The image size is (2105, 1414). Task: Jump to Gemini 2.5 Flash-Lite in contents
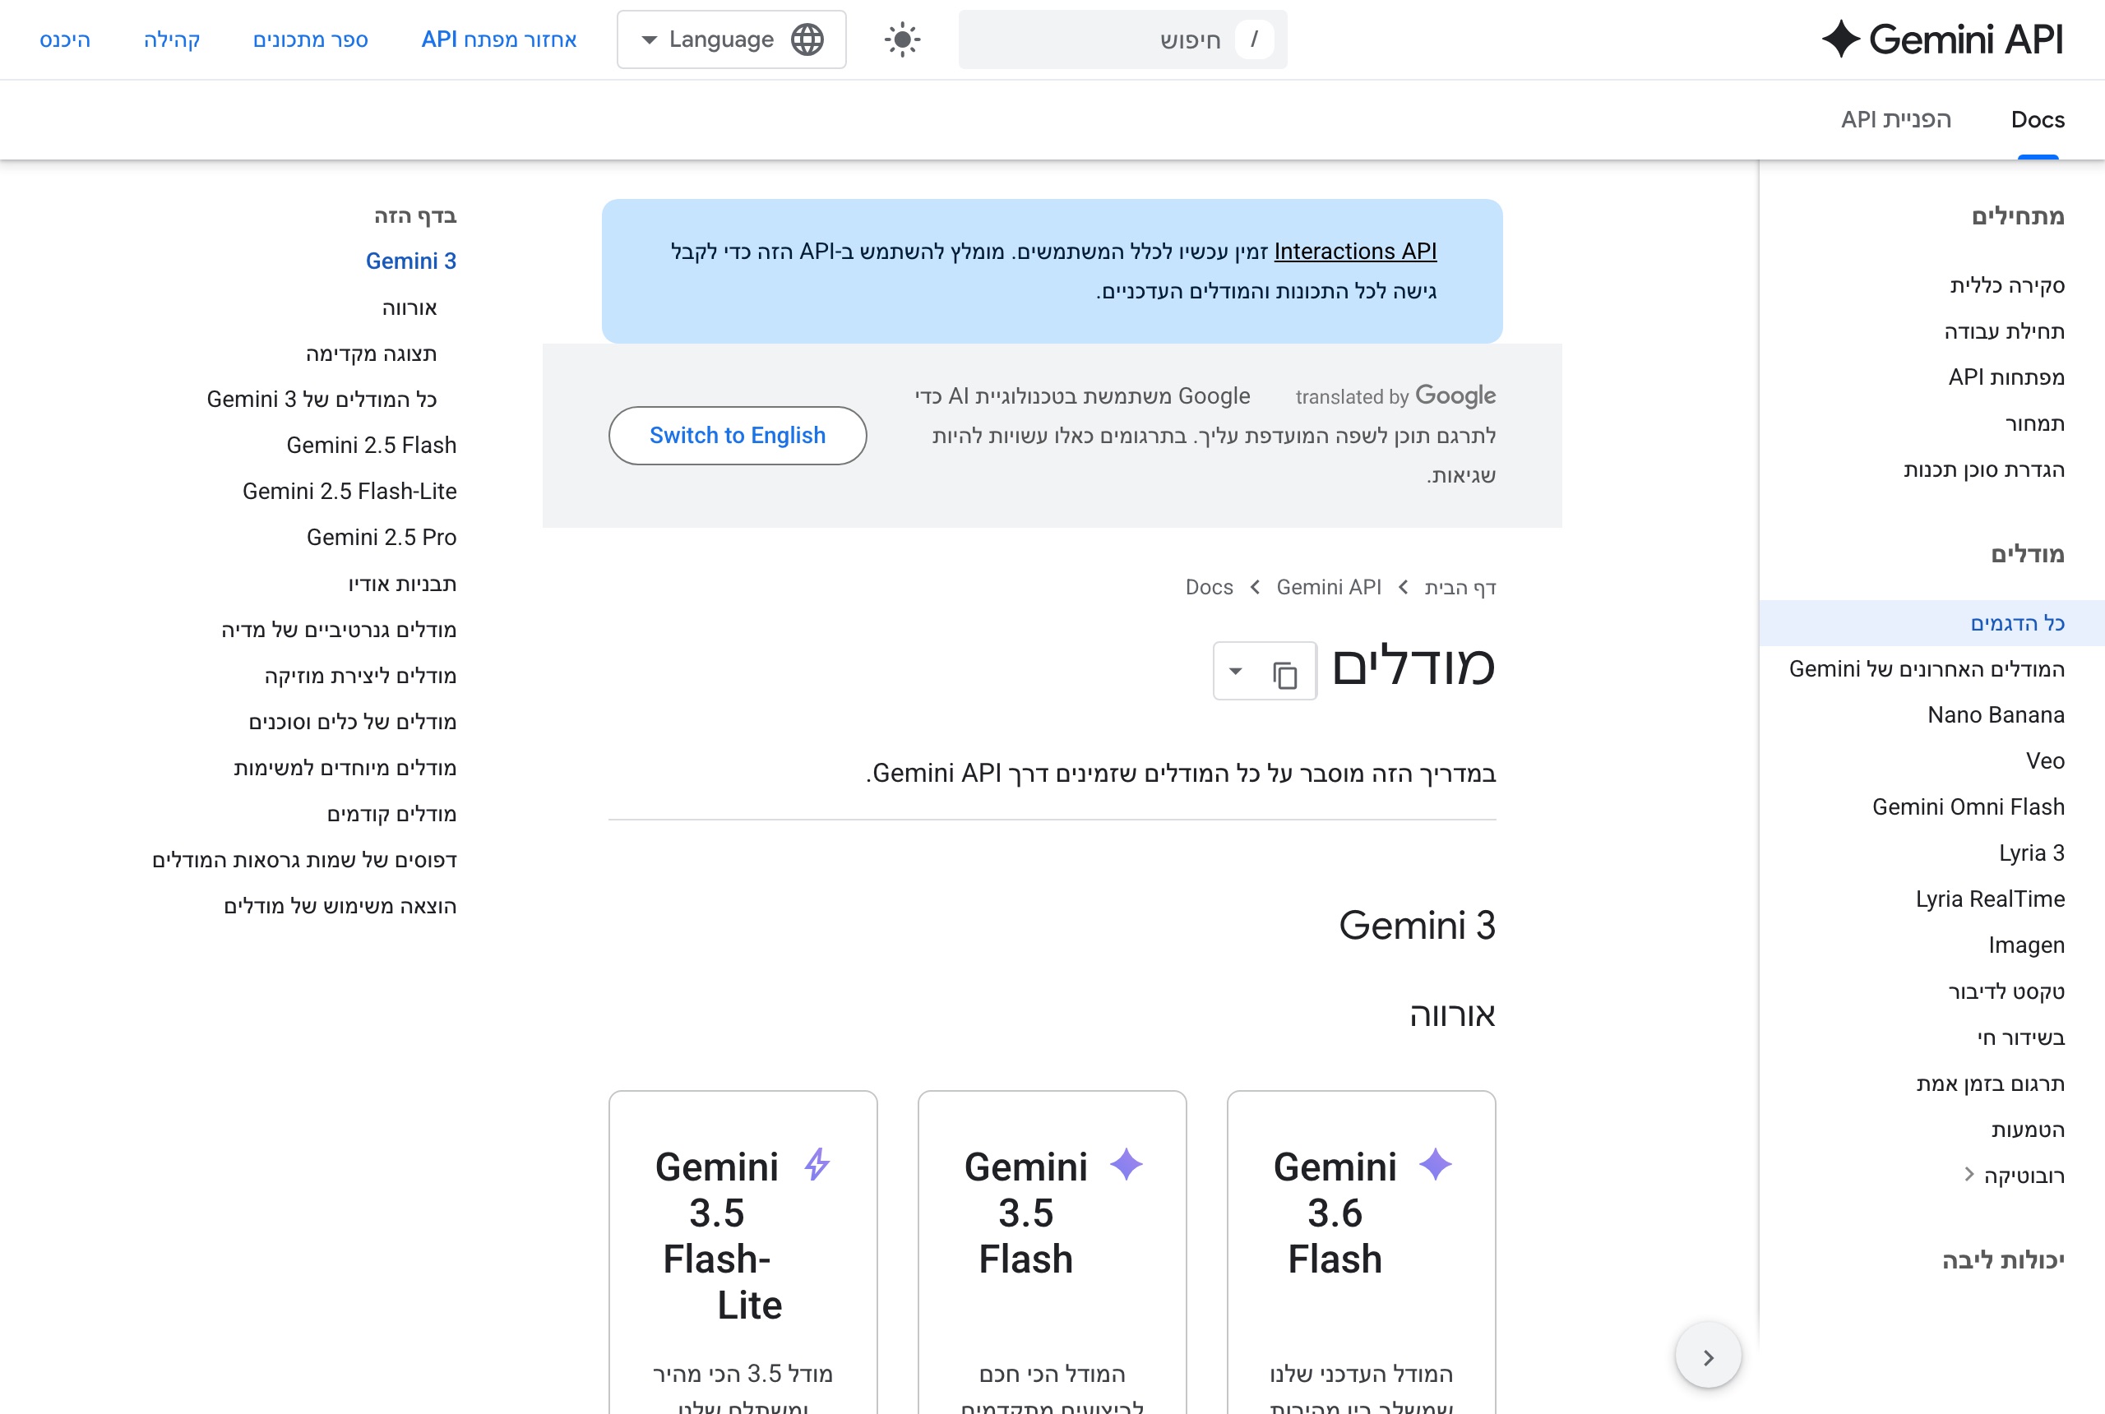[x=349, y=492]
